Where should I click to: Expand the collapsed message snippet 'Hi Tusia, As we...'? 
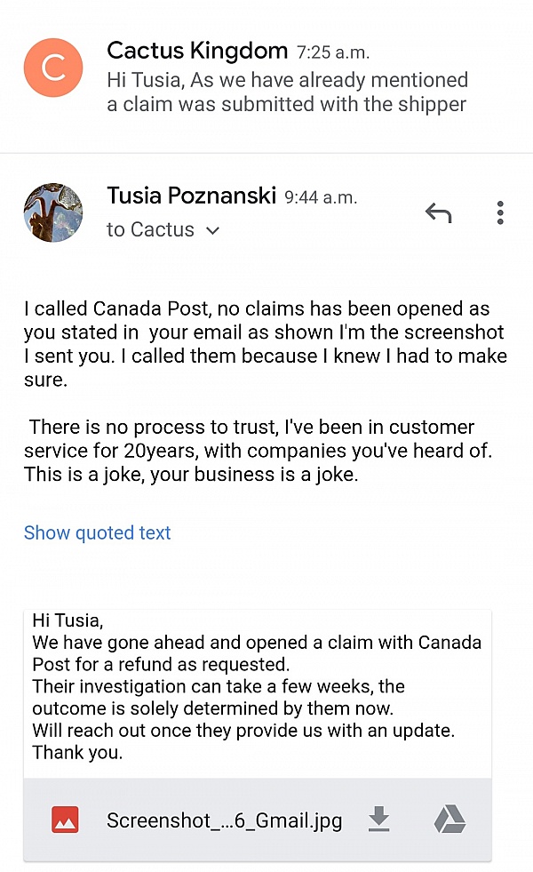tap(287, 92)
